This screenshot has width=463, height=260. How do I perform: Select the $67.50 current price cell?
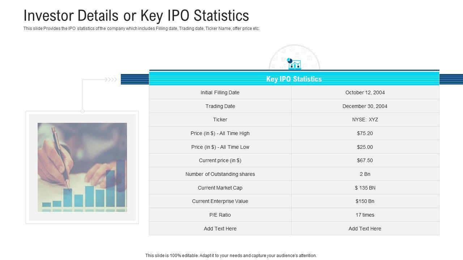tap(365, 160)
